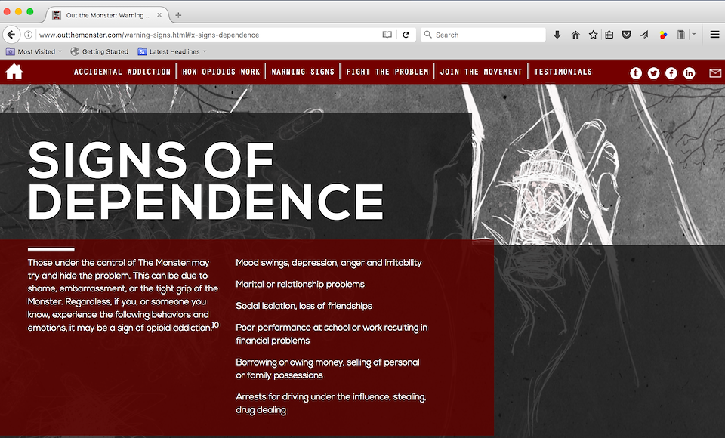This screenshot has width=725, height=438.
Task: Open the dropdown arrow beside clipboard extension
Action: (x=693, y=34)
